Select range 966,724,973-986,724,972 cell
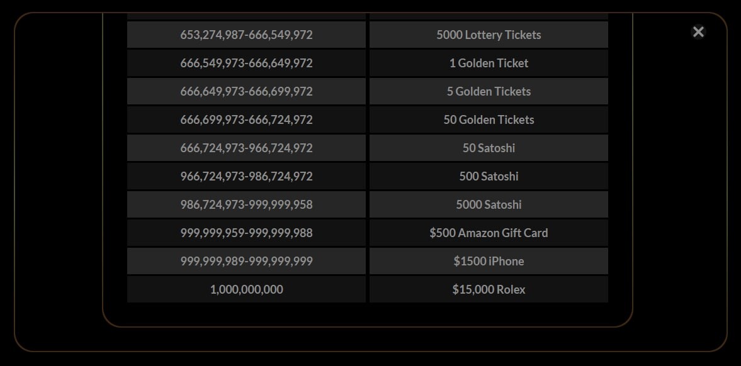741x366 pixels. (x=246, y=176)
